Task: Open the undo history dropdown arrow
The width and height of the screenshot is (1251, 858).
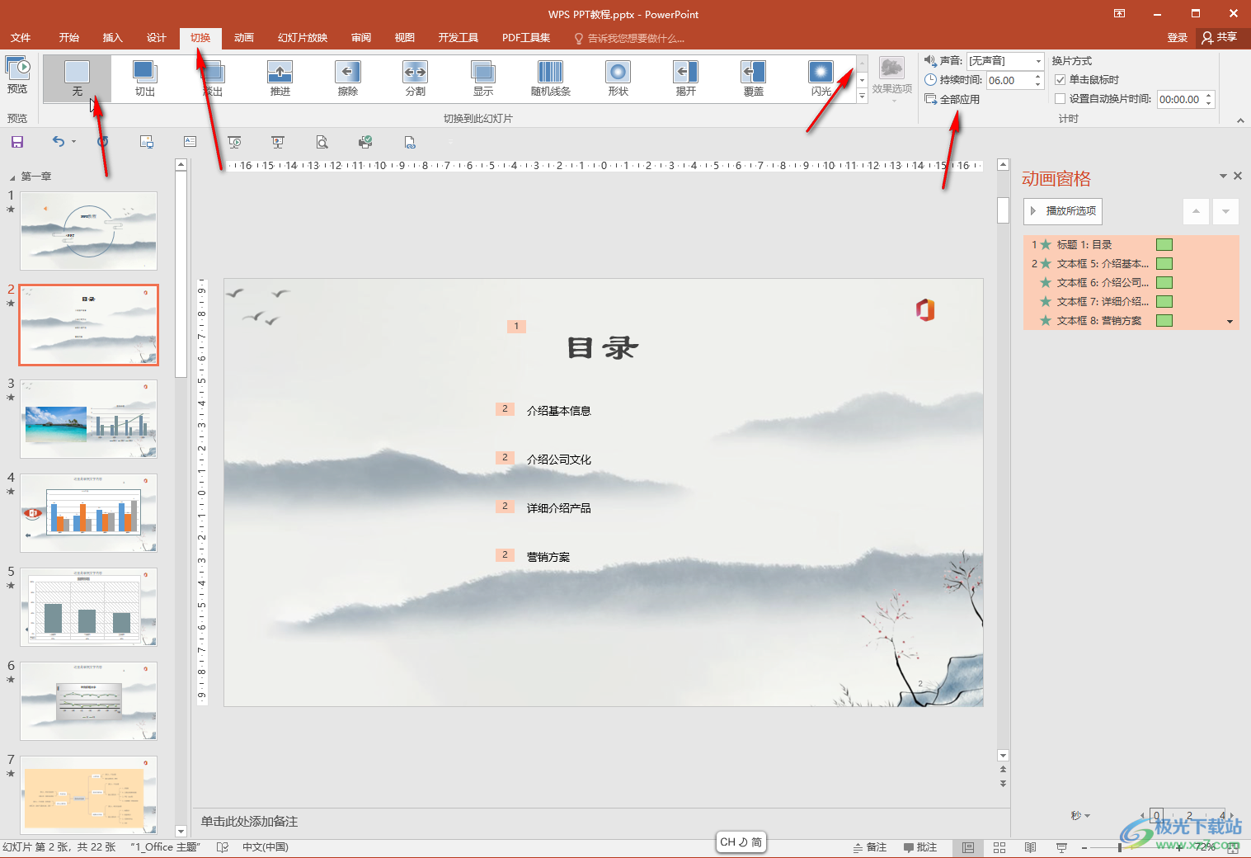Action: [73, 142]
